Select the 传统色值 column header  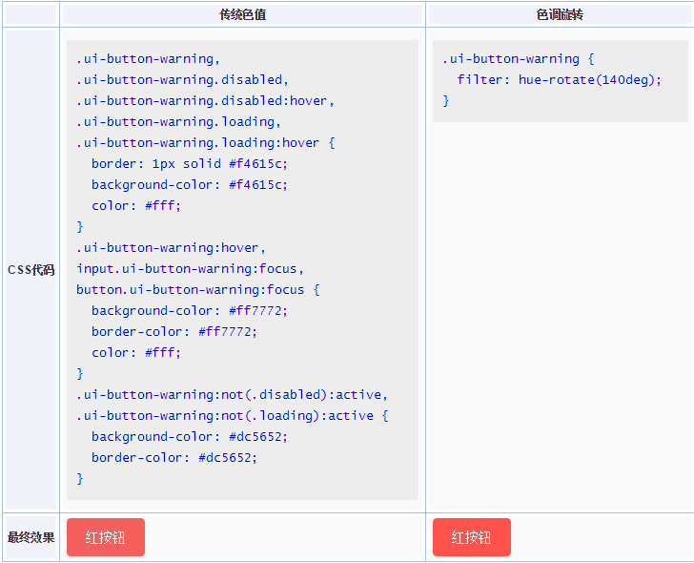point(242,14)
